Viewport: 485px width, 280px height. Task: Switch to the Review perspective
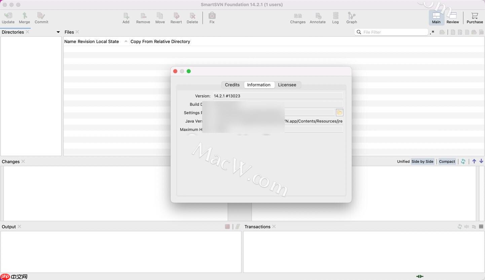[453, 18]
